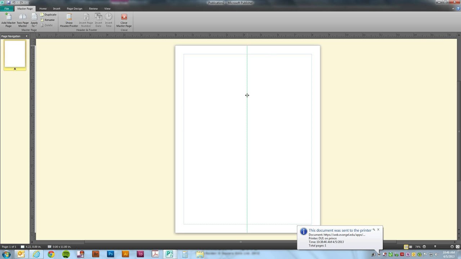The image size is (461, 259).
Task: Open Calculator from taskbar
Action: click(185, 254)
